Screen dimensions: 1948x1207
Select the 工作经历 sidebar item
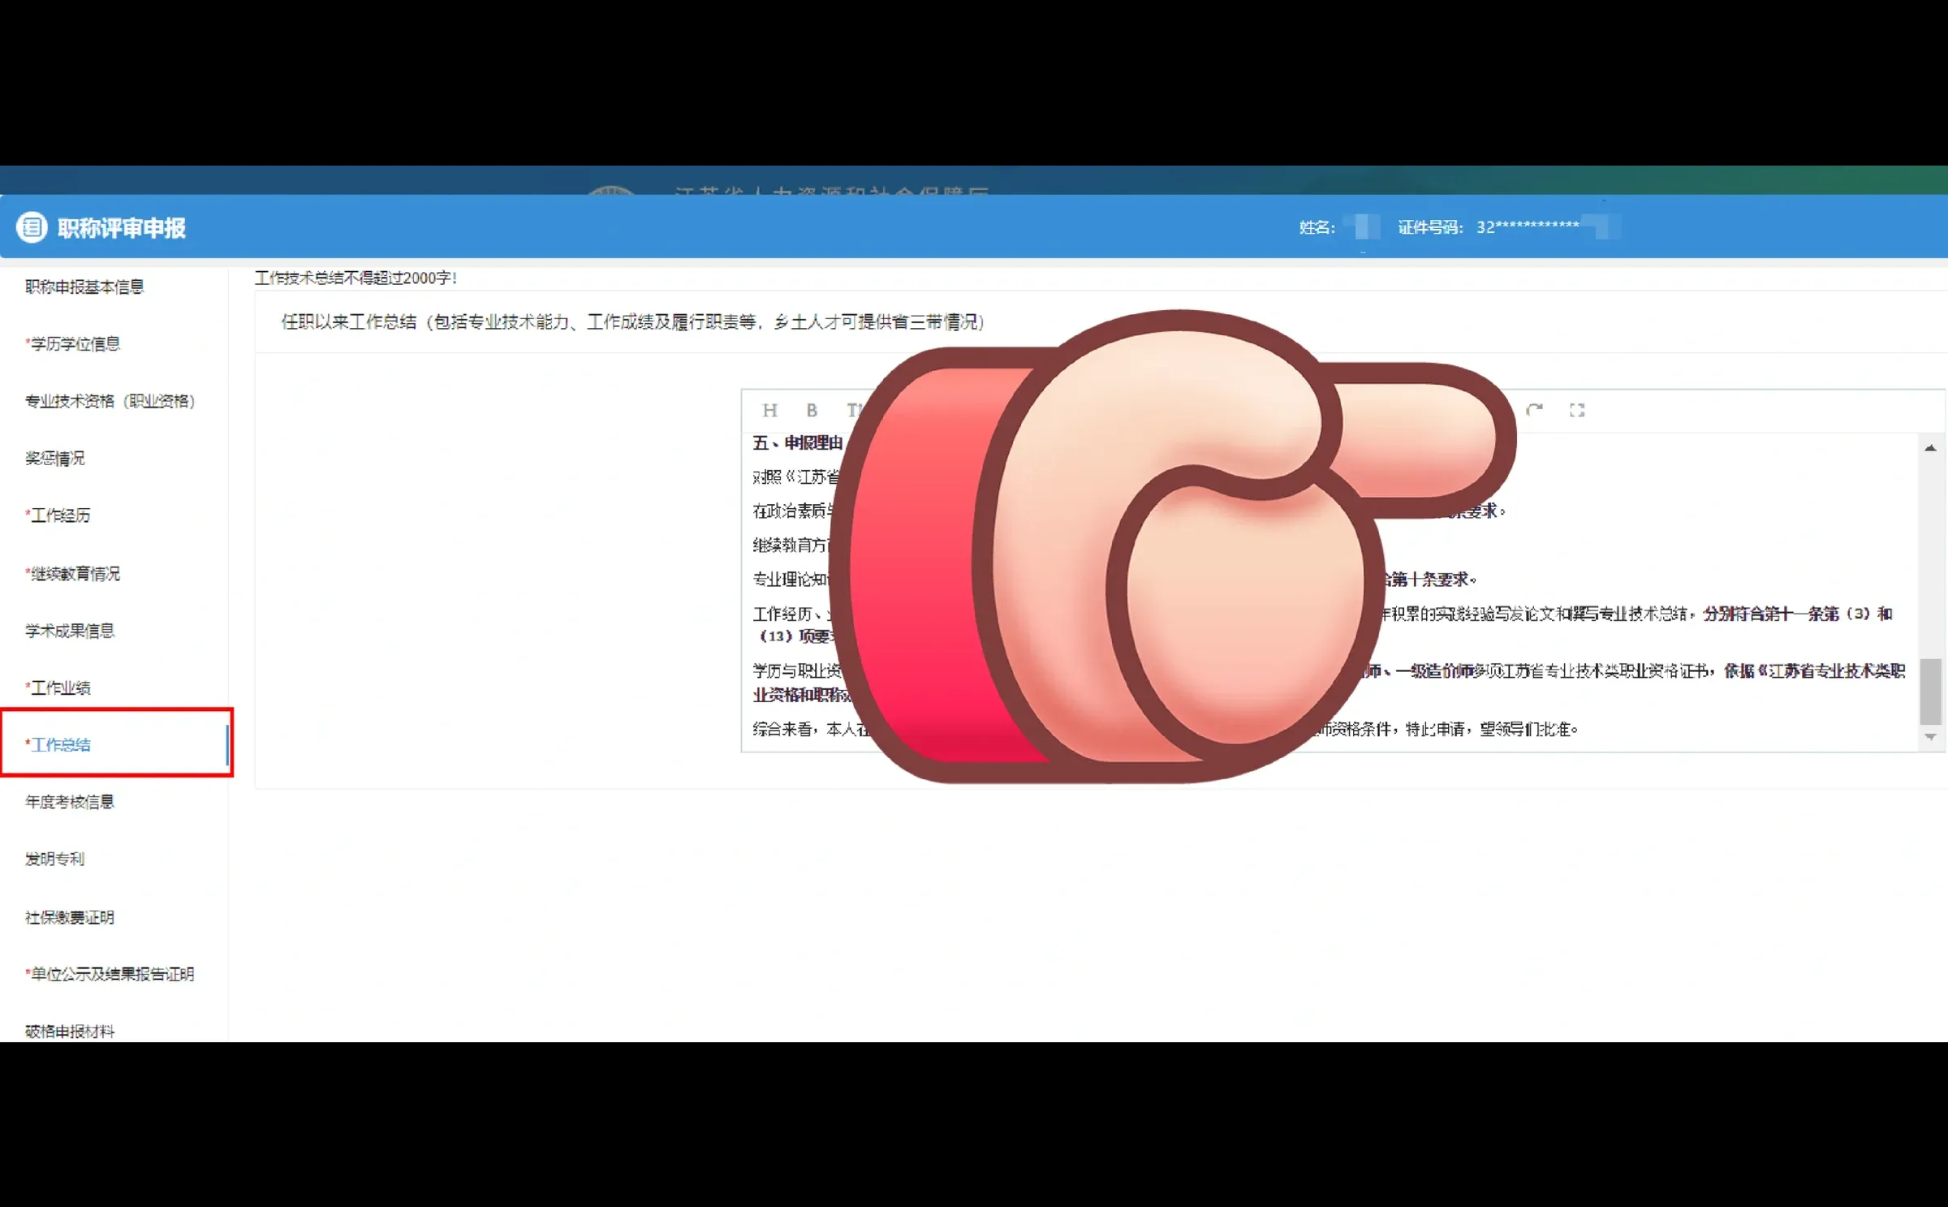(x=61, y=515)
